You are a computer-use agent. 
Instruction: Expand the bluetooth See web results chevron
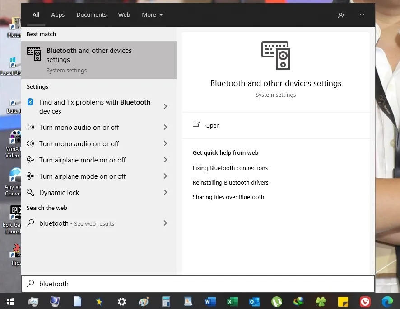click(166, 223)
